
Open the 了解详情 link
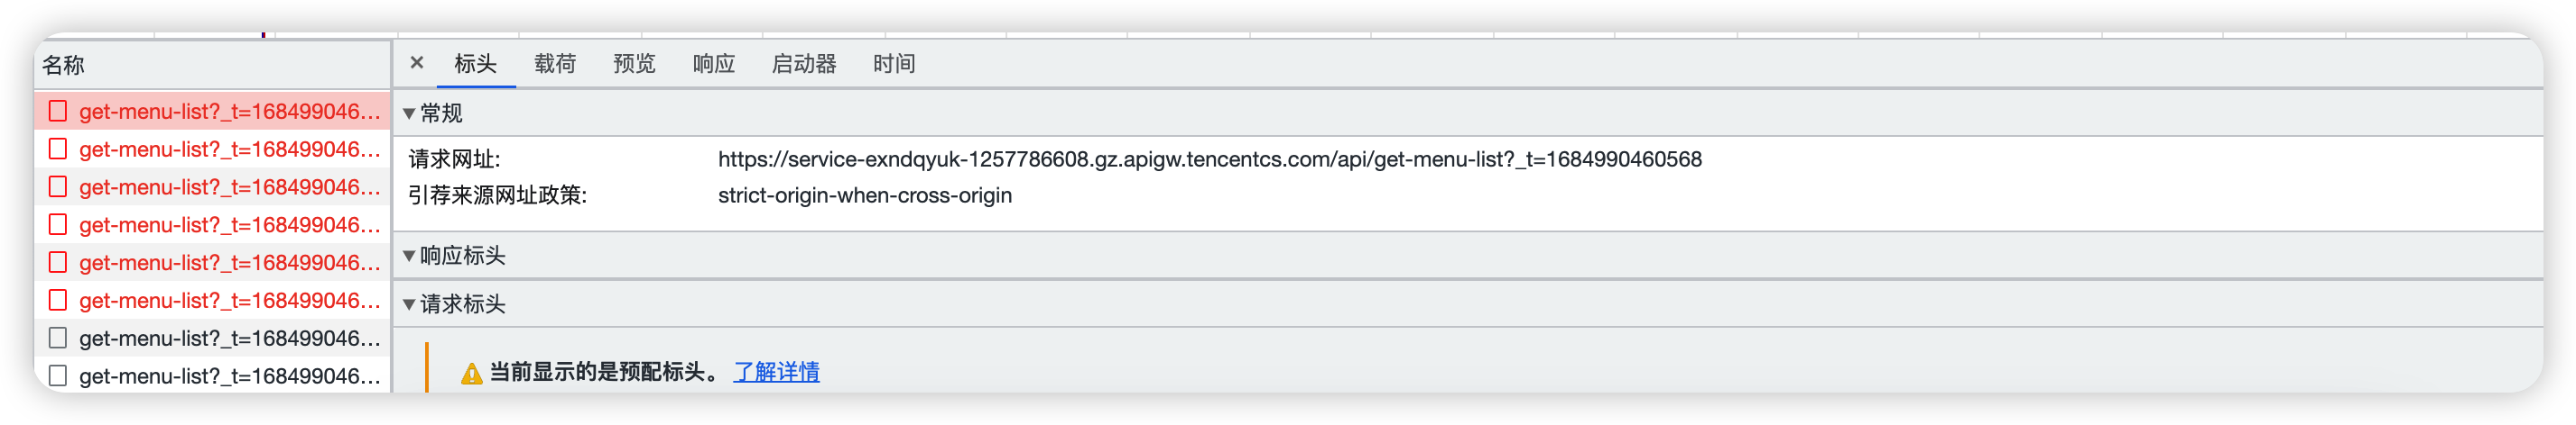[x=777, y=372]
